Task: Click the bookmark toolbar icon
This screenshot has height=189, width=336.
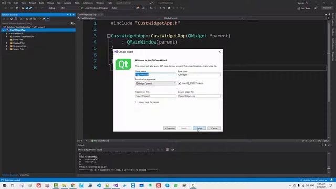Action: coord(169,8)
